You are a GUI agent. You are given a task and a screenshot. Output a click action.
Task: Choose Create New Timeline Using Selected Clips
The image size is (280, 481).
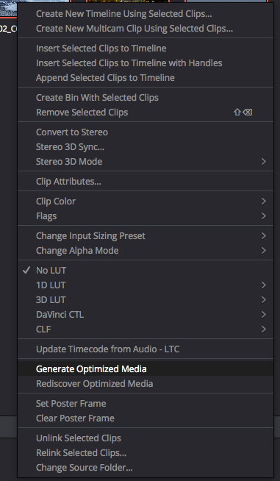(x=146, y=14)
